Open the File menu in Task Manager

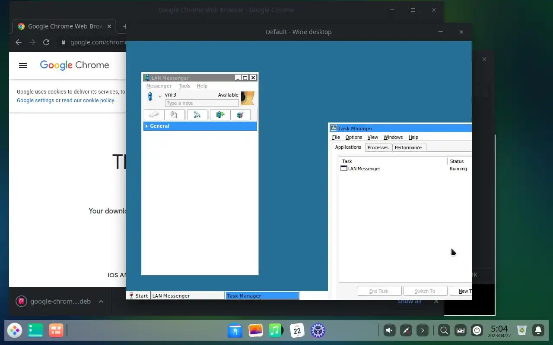tap(336, 137)
